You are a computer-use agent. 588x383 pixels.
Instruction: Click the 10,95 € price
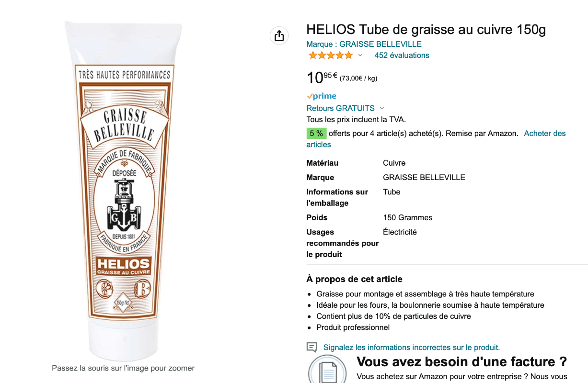click(x=322, y=77)
